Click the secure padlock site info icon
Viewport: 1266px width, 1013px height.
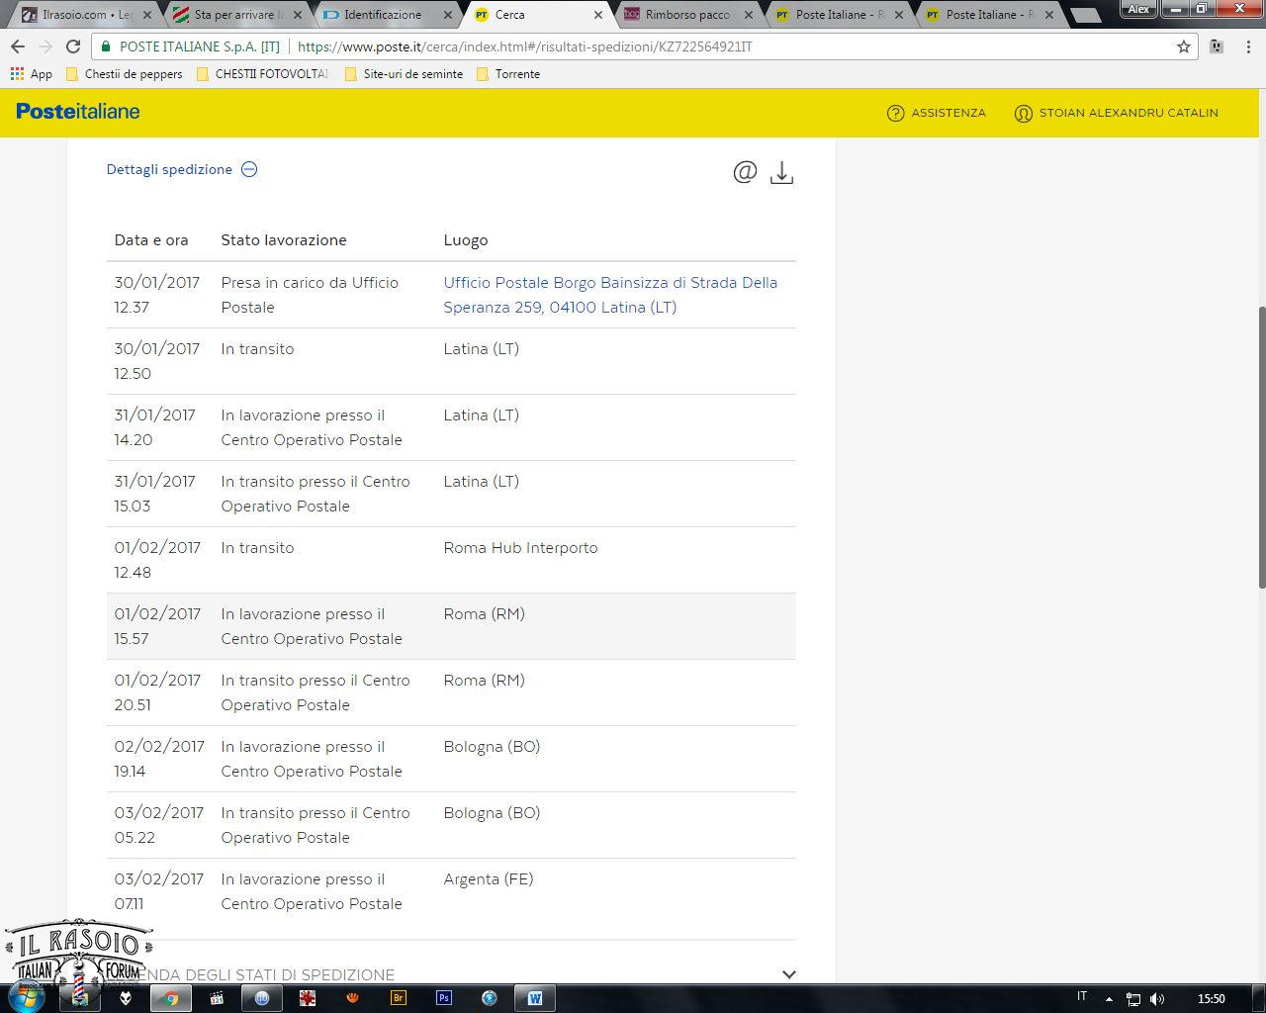tap(107, 46)
